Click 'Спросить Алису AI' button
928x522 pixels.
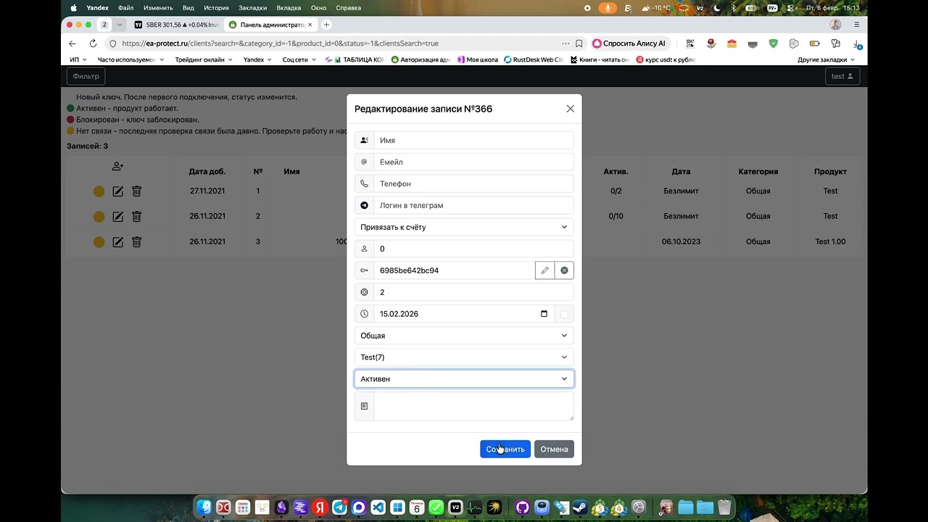pos(629,43)
